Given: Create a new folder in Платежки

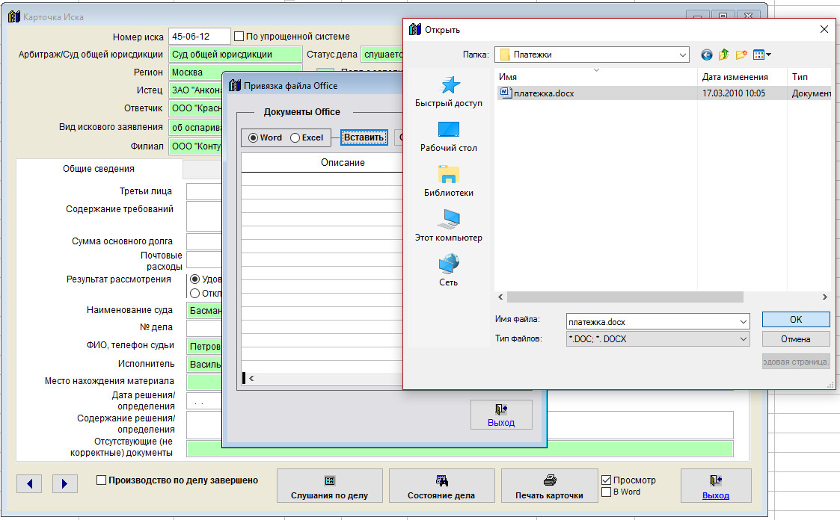Looking at the screenshot, I should (741, 55).
